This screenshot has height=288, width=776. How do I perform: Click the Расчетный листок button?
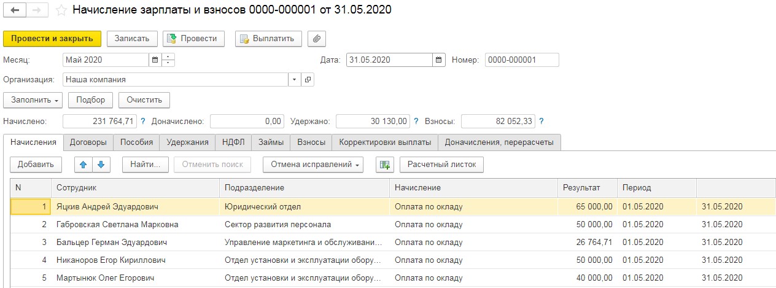click(x=441, y=165)
